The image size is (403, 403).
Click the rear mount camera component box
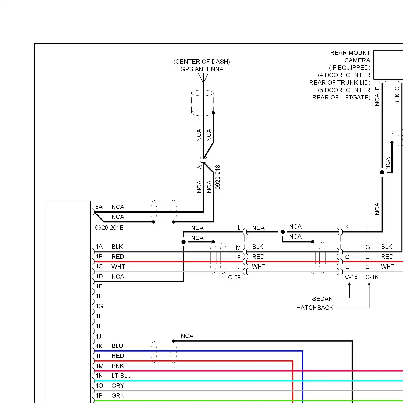click(388, 65)
